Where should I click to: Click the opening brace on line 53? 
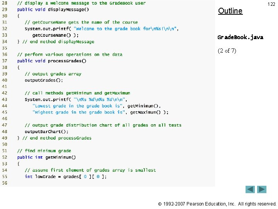(x=18, y=164)
